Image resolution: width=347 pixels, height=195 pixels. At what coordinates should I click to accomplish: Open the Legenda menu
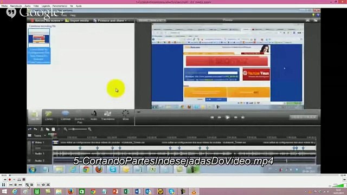pyautogui.click(x=46, y=6)
